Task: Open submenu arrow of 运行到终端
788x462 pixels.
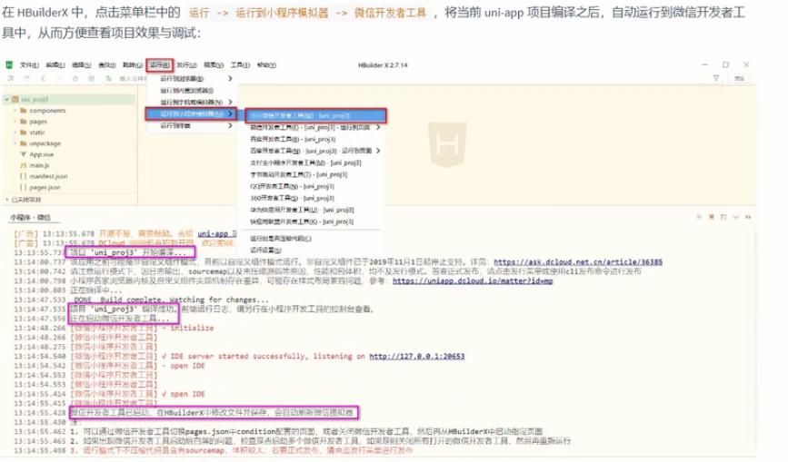Action: pos(230,125)
